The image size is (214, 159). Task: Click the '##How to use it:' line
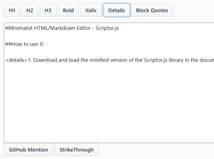[25, 44]
